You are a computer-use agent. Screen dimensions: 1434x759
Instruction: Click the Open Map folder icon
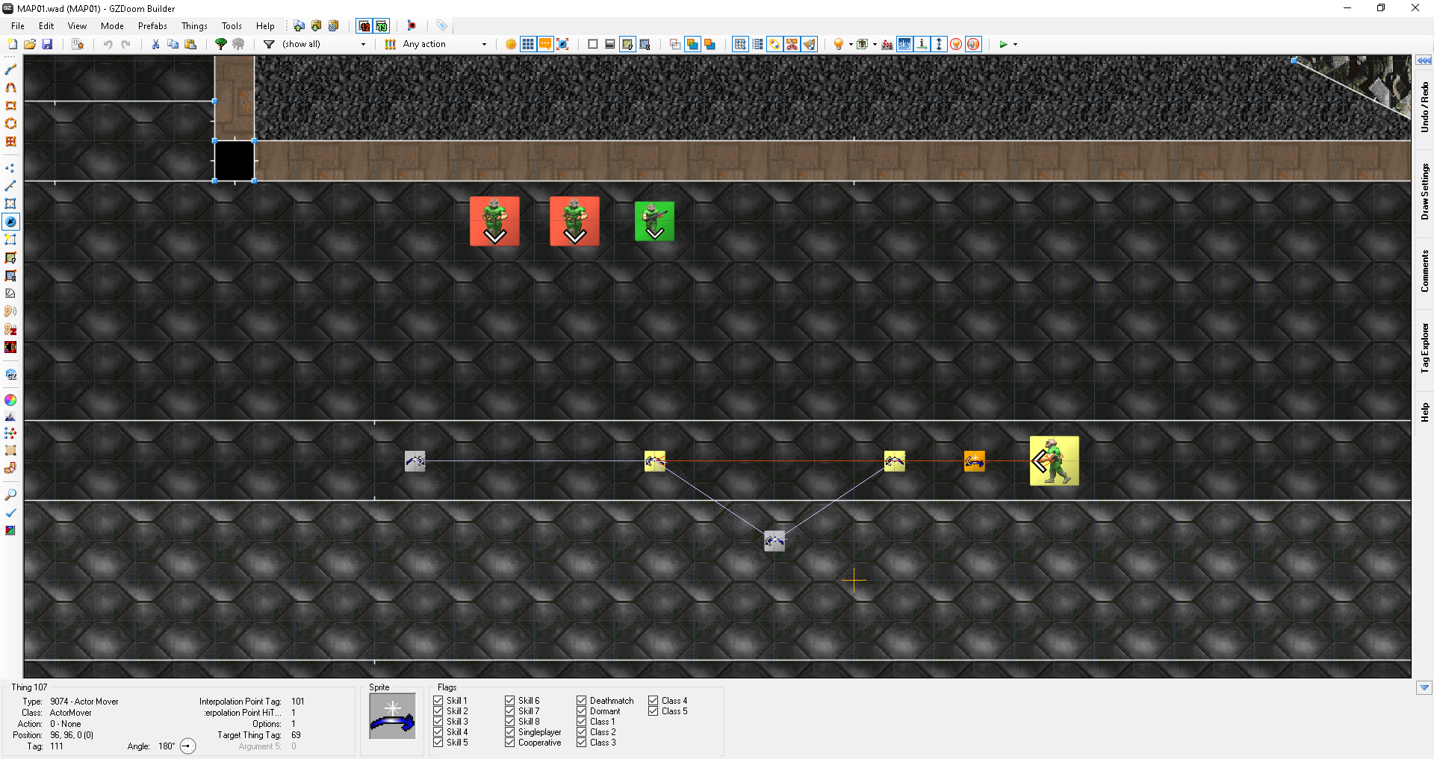point(30,44)
